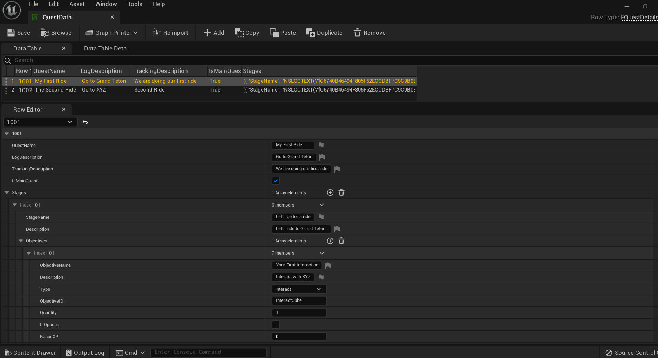Click the Quantity value field
The height and width of the screenshot is (358, 658).
(299, 313)
